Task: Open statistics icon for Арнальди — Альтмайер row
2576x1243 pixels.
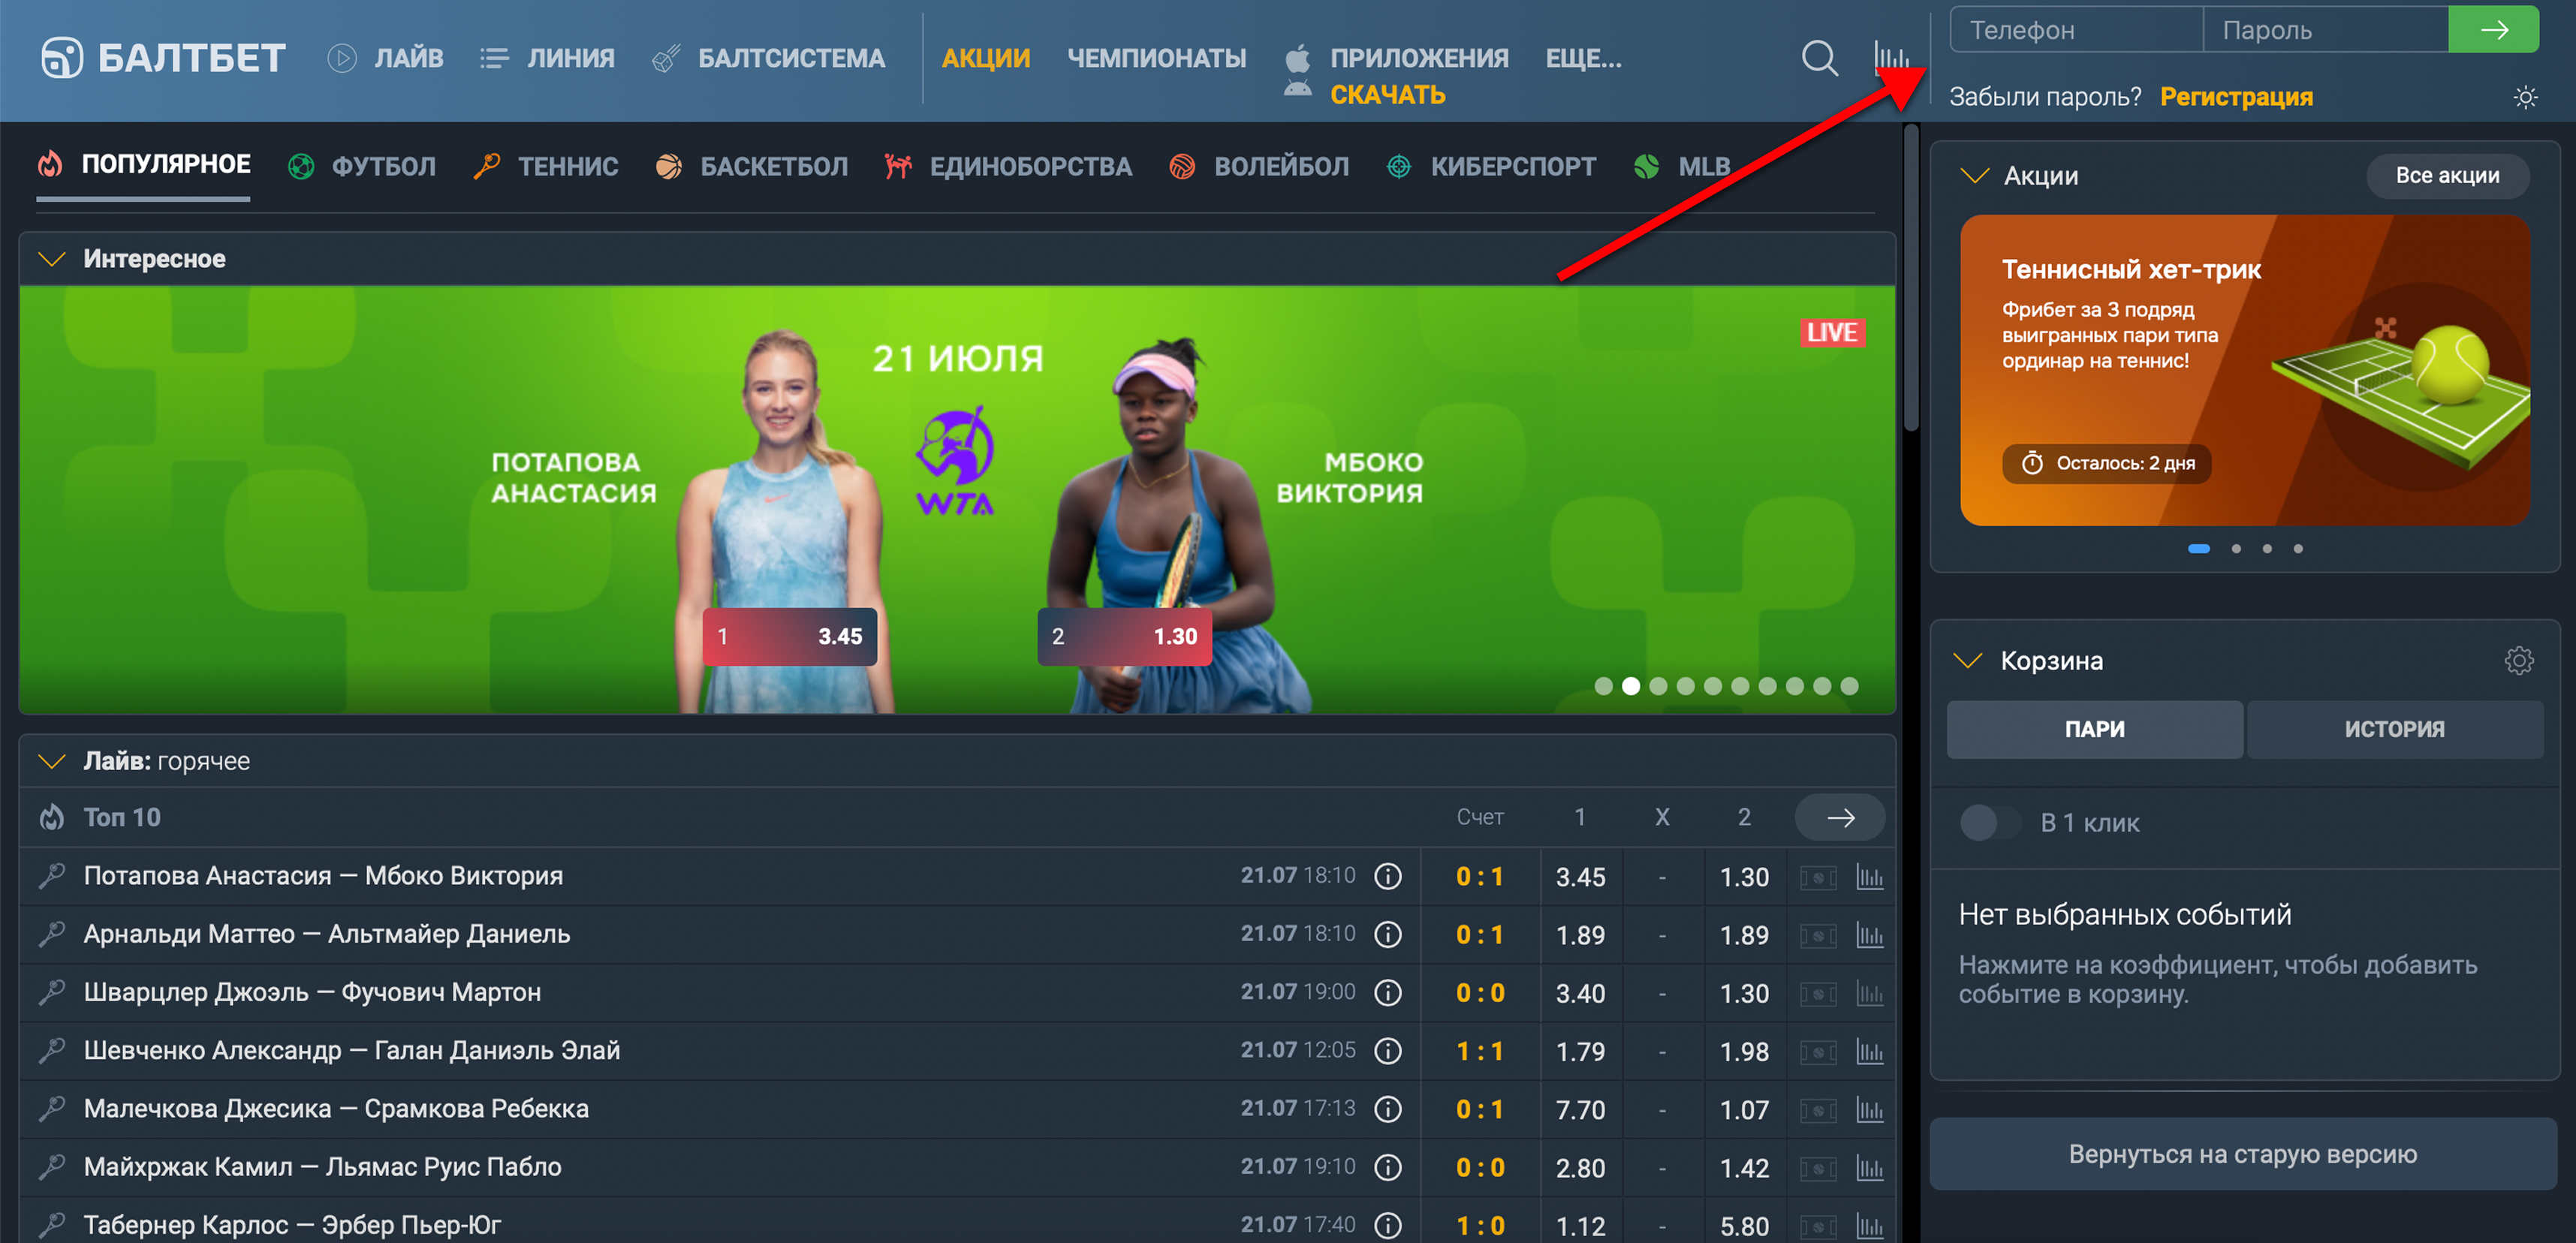Action: [x=1869, y=935]
